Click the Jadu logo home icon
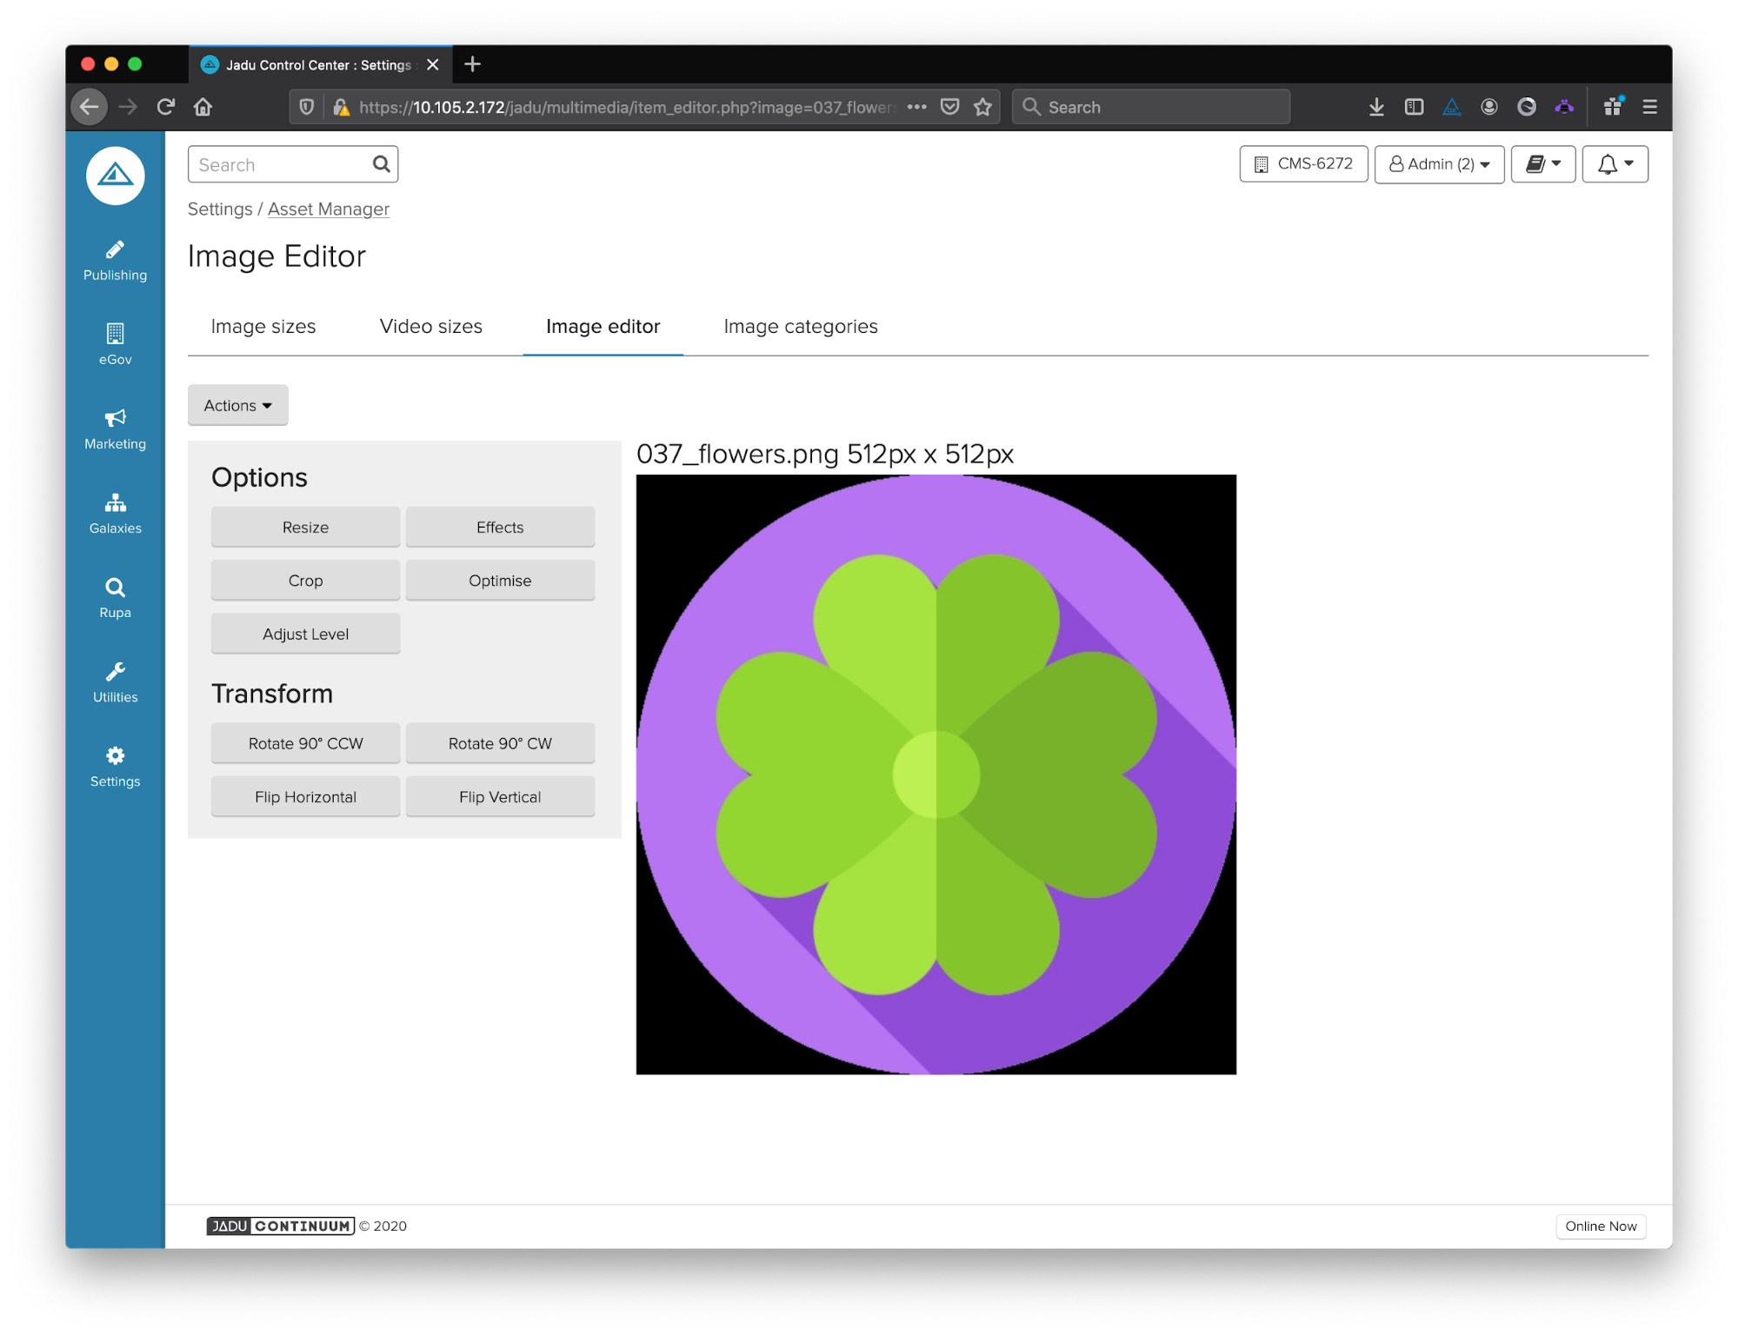This screenshot has height=1336, width=1738. [115, 176]
